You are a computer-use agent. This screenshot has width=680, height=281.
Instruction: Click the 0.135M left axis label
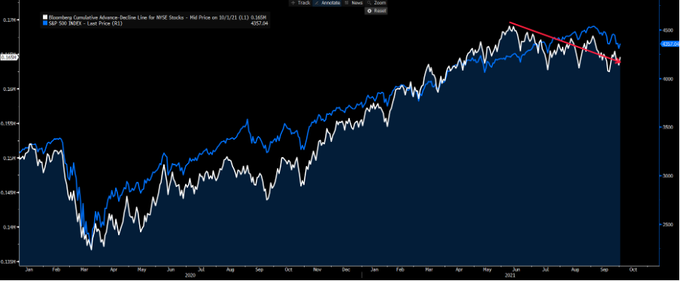coord(9,262)
